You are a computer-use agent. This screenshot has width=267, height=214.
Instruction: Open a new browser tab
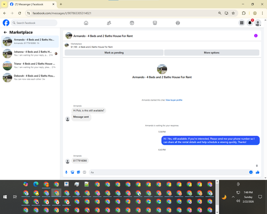pyautogui.click(x=61, y=4)
